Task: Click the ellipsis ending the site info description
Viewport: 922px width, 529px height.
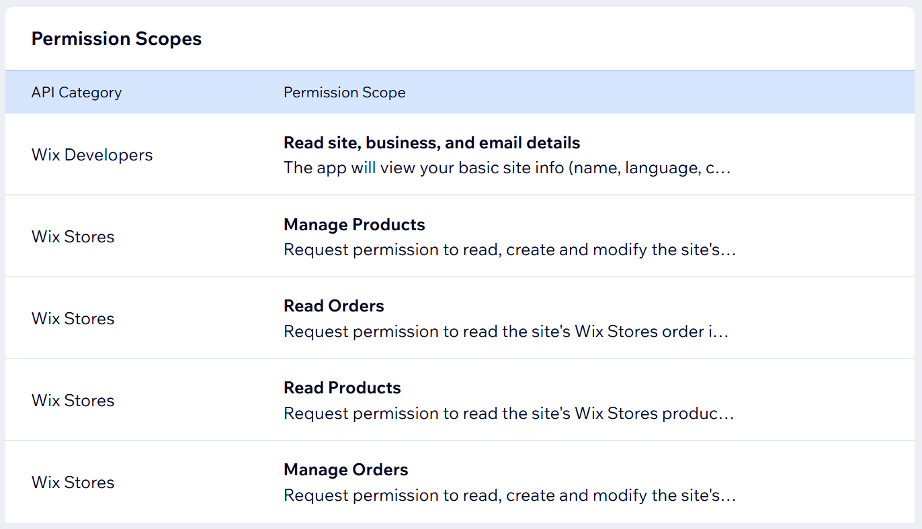Action: (x=724, y=169)
